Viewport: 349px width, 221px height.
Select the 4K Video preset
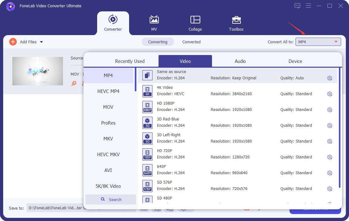coord(238,91)
